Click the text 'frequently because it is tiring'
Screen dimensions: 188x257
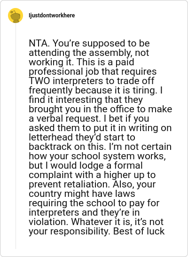click(x=94, y=91)
